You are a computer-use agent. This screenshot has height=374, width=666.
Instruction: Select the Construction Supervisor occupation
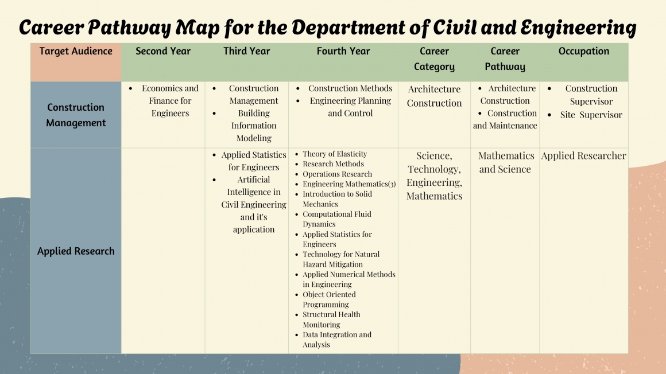(x=591, y=96)
